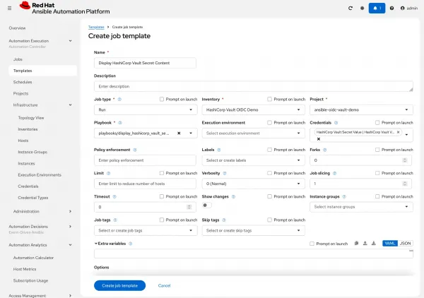Open the notifications bell button
Screen dimensions: 424x298
(x=377, y=8)
